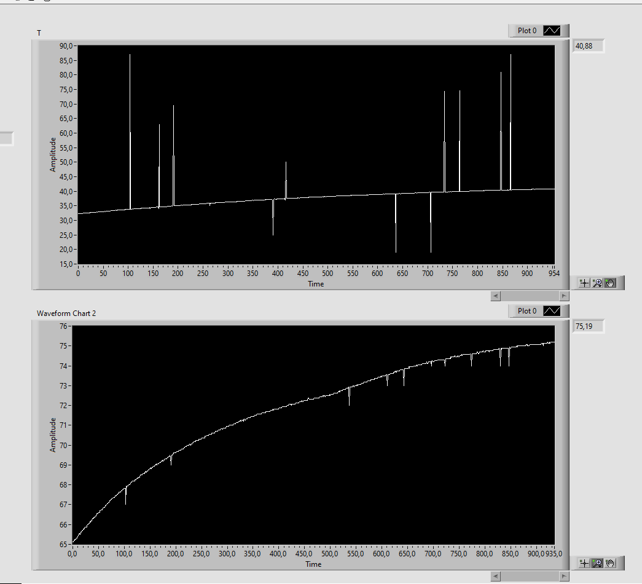Image resolution: width=642 pixels, height=584 pixels.
Task: Click the 0 x-axis start value on T chart
Action: click(x=78, y=274)
